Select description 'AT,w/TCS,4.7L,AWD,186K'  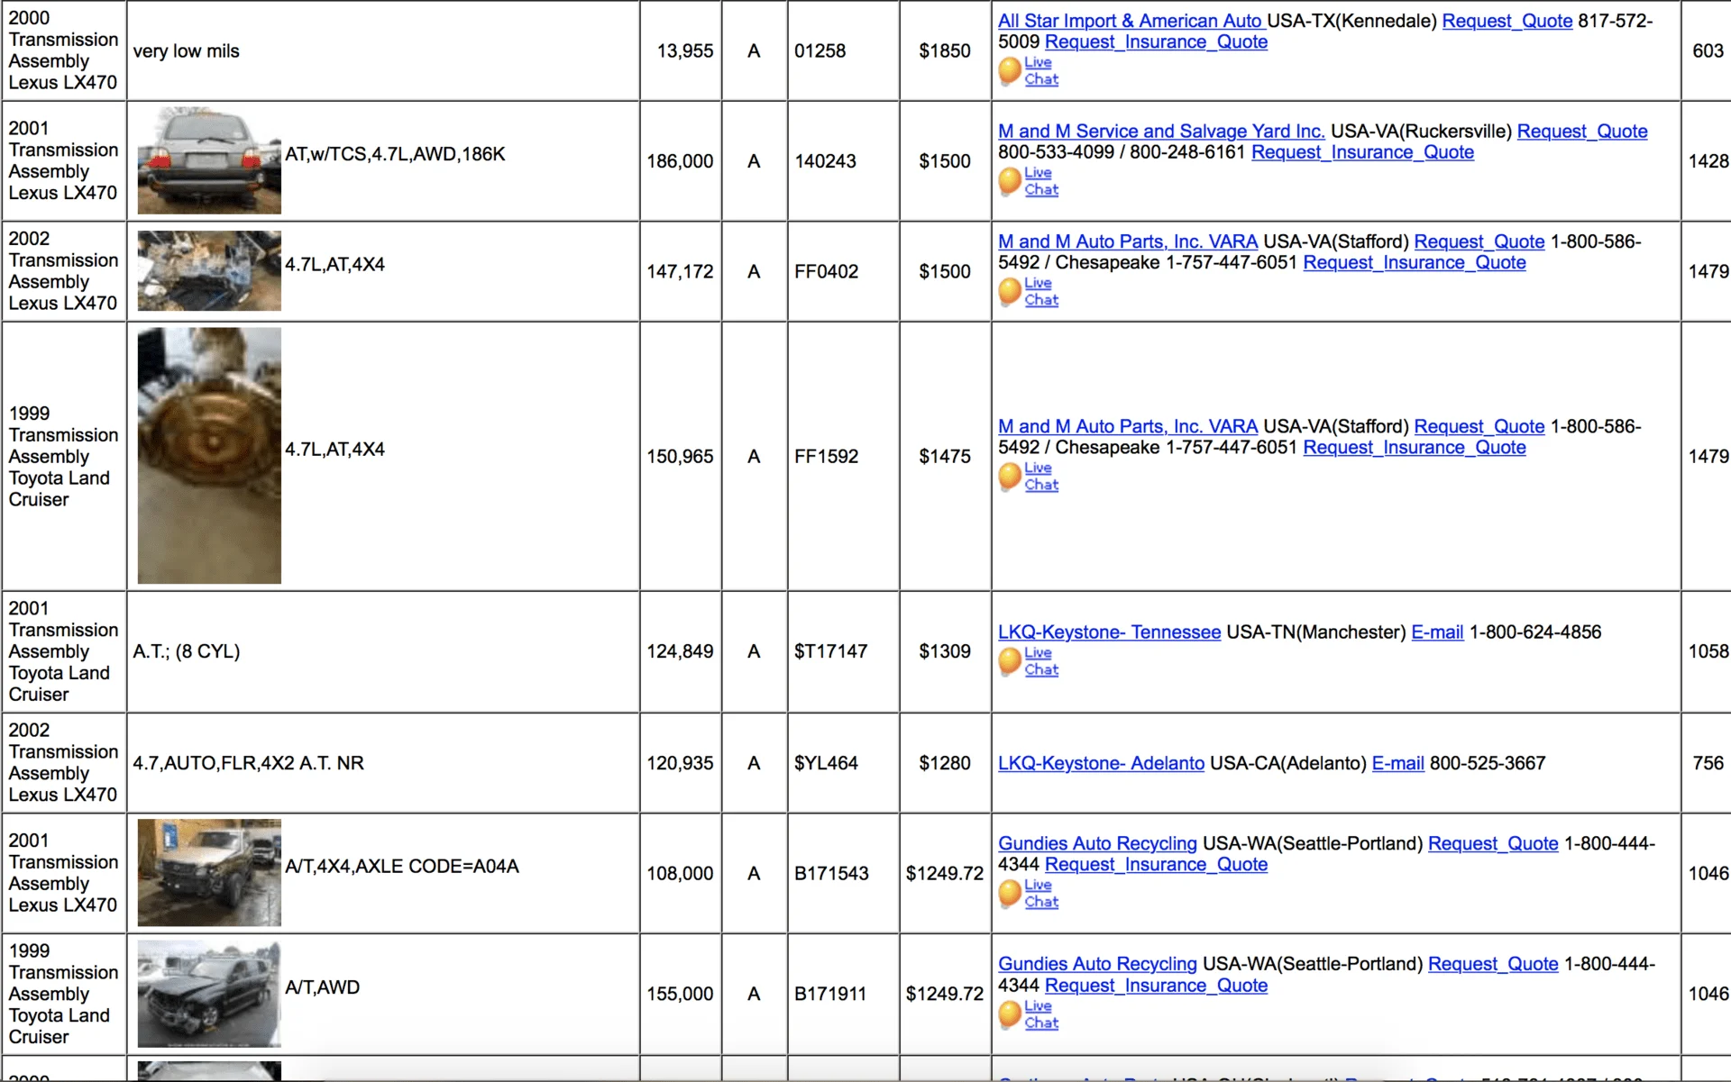(x=395, y=154)
